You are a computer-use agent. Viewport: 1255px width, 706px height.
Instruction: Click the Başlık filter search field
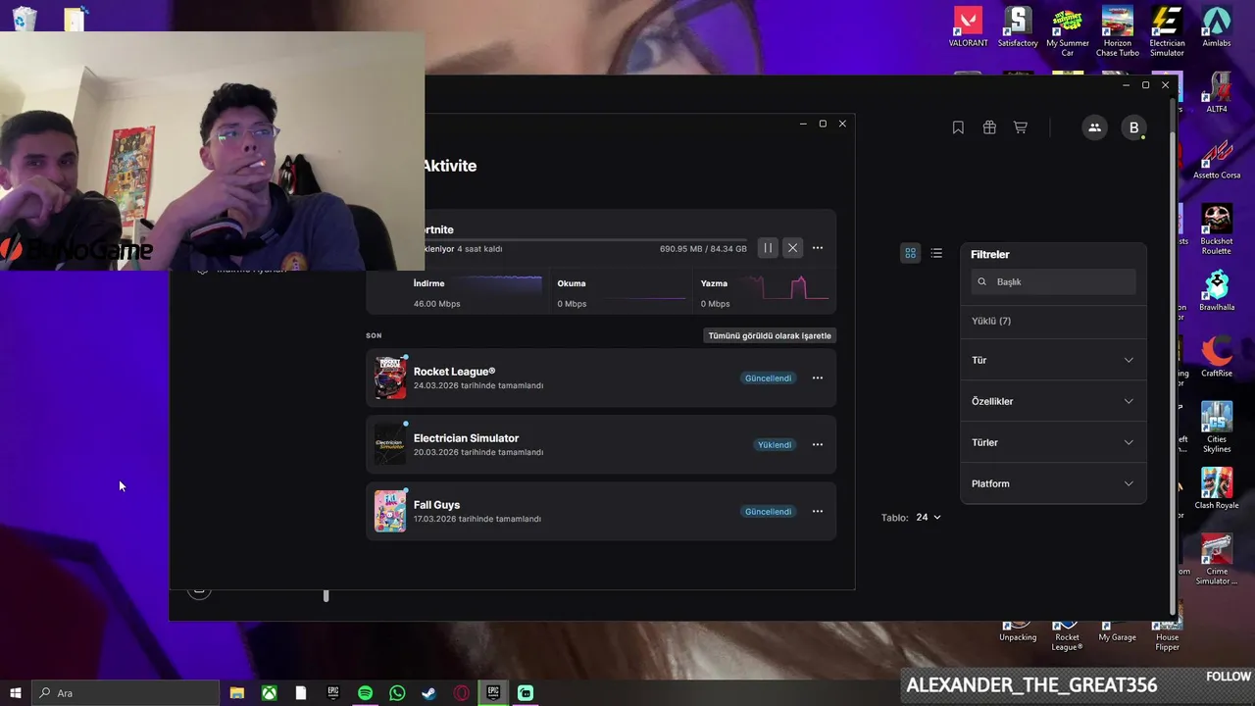point(1054,281)
